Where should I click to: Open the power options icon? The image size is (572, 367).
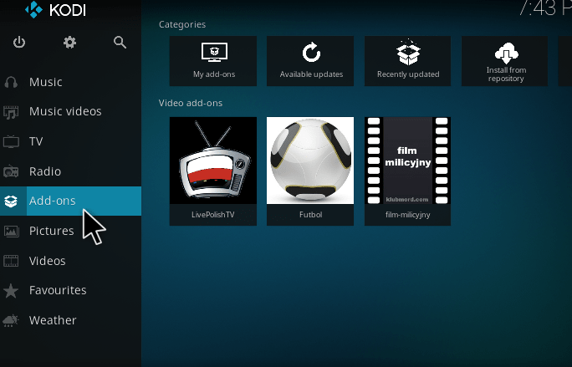click(19, 43)
